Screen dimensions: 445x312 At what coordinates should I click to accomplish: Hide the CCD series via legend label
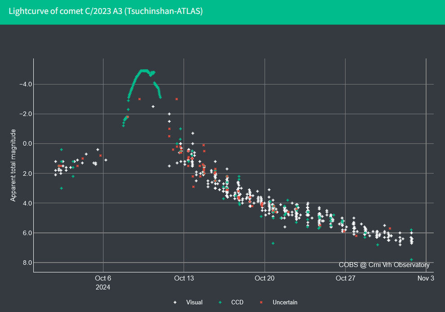coord(237,303)
